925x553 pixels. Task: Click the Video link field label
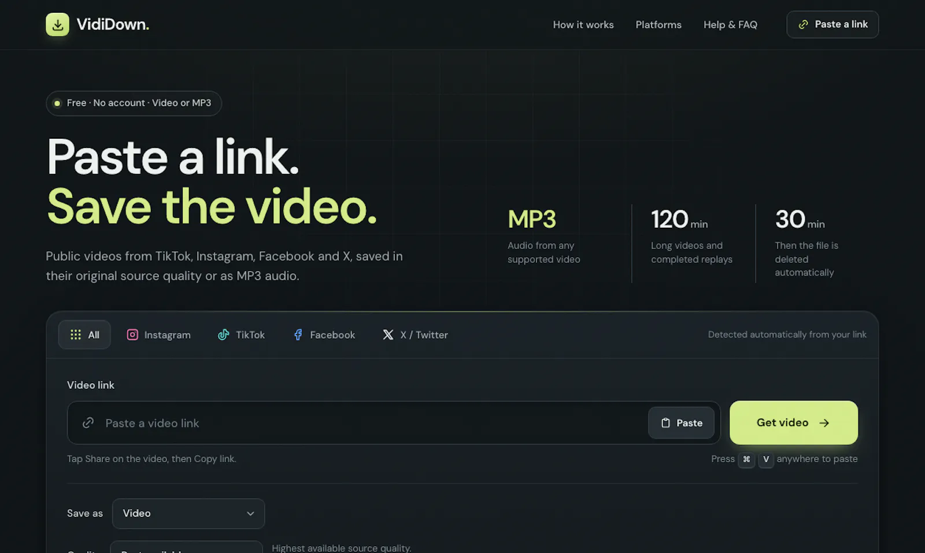click(91, 385)
